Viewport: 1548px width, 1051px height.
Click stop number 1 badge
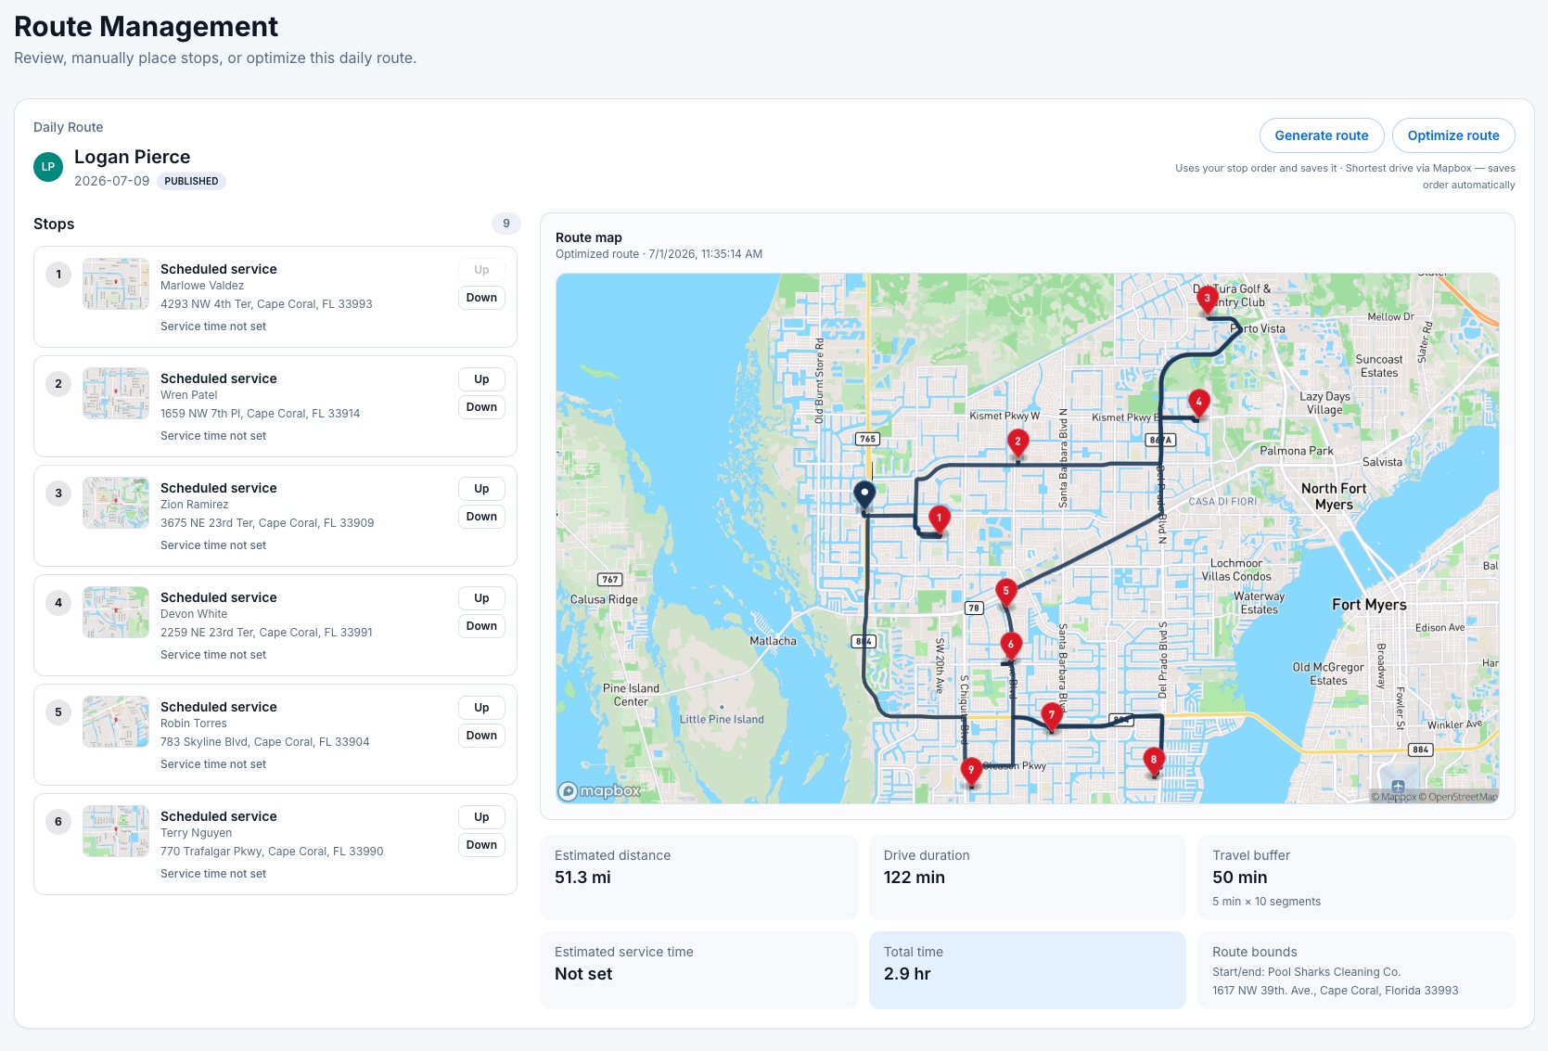click(58, 275)
